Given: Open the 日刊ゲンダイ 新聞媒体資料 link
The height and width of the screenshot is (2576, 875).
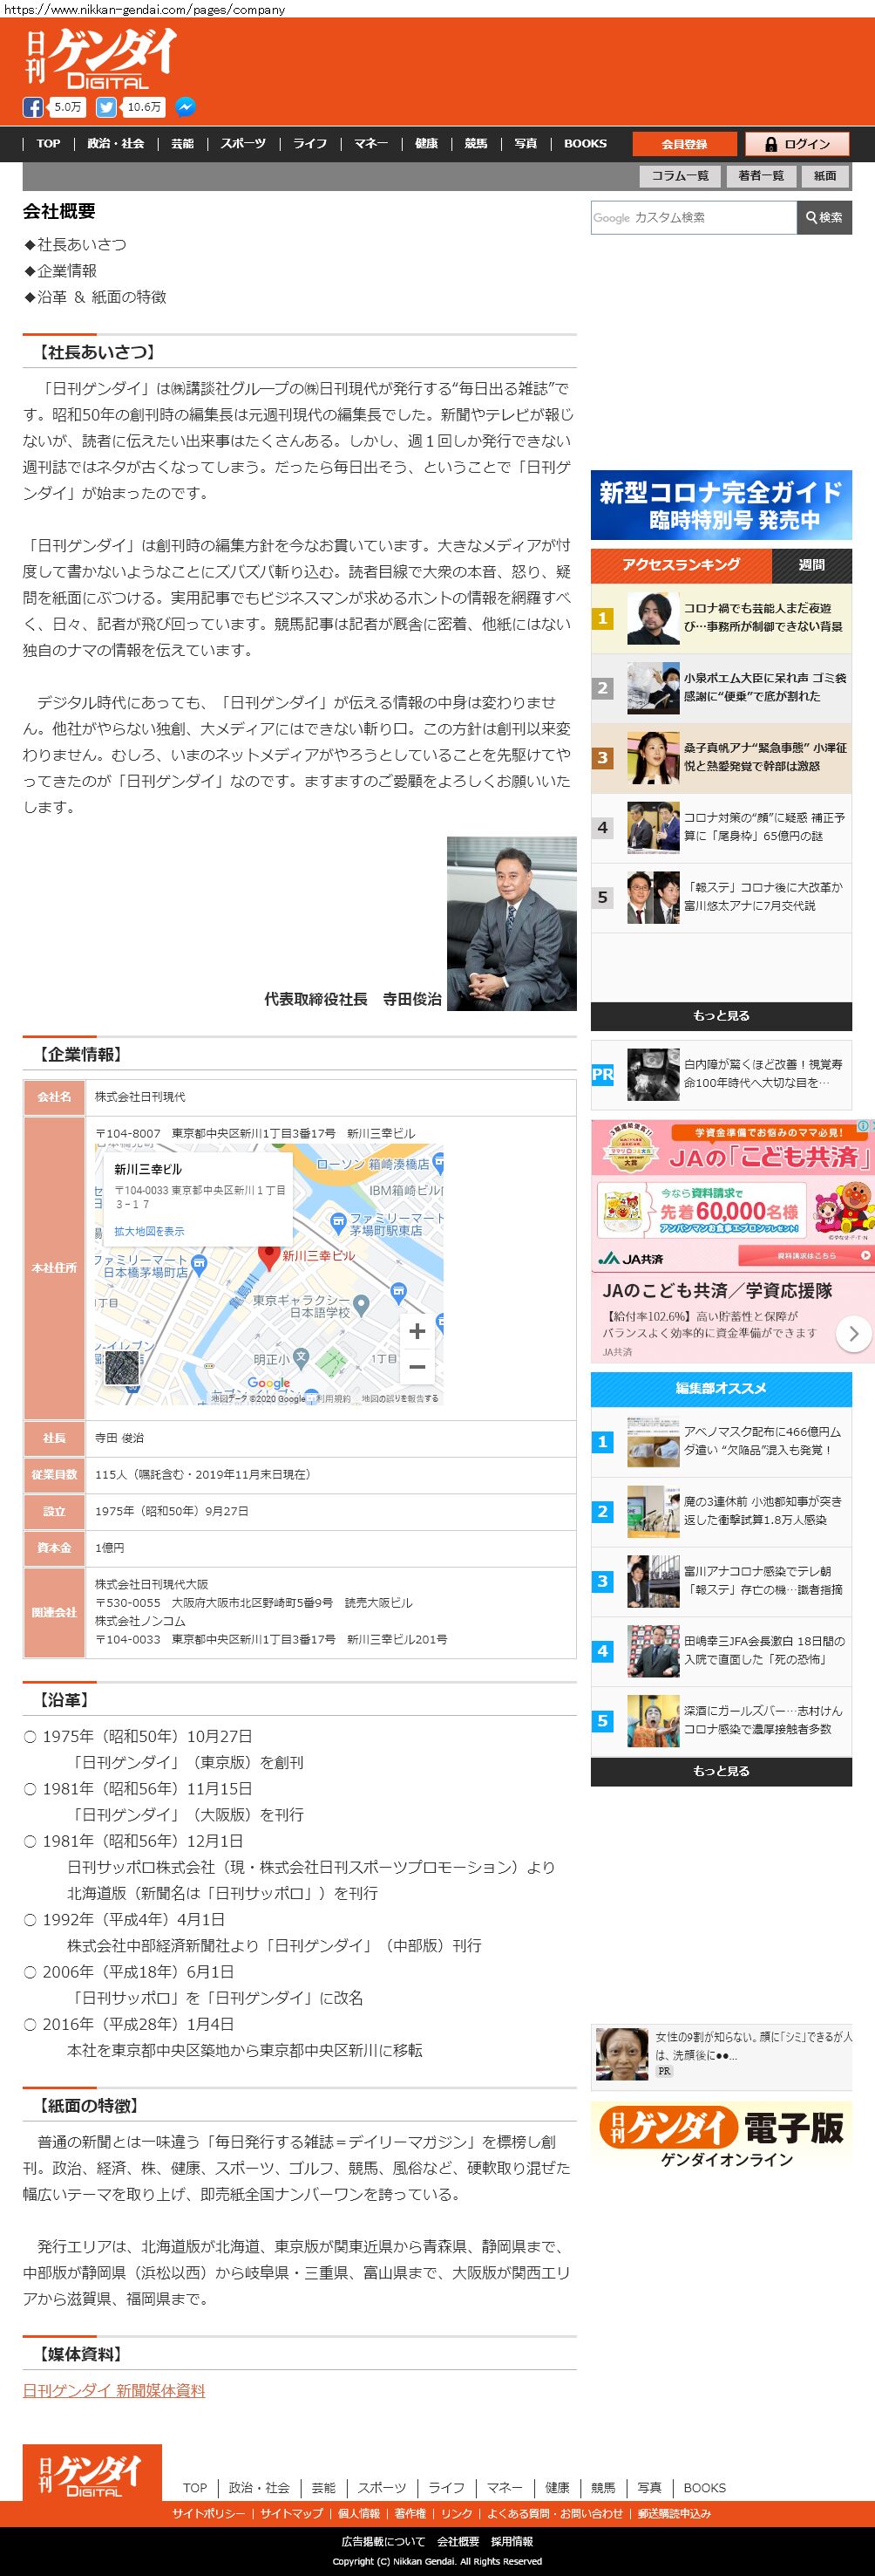Looking at the screenshot, I should pyautogui.click(x=114, y=2390).
